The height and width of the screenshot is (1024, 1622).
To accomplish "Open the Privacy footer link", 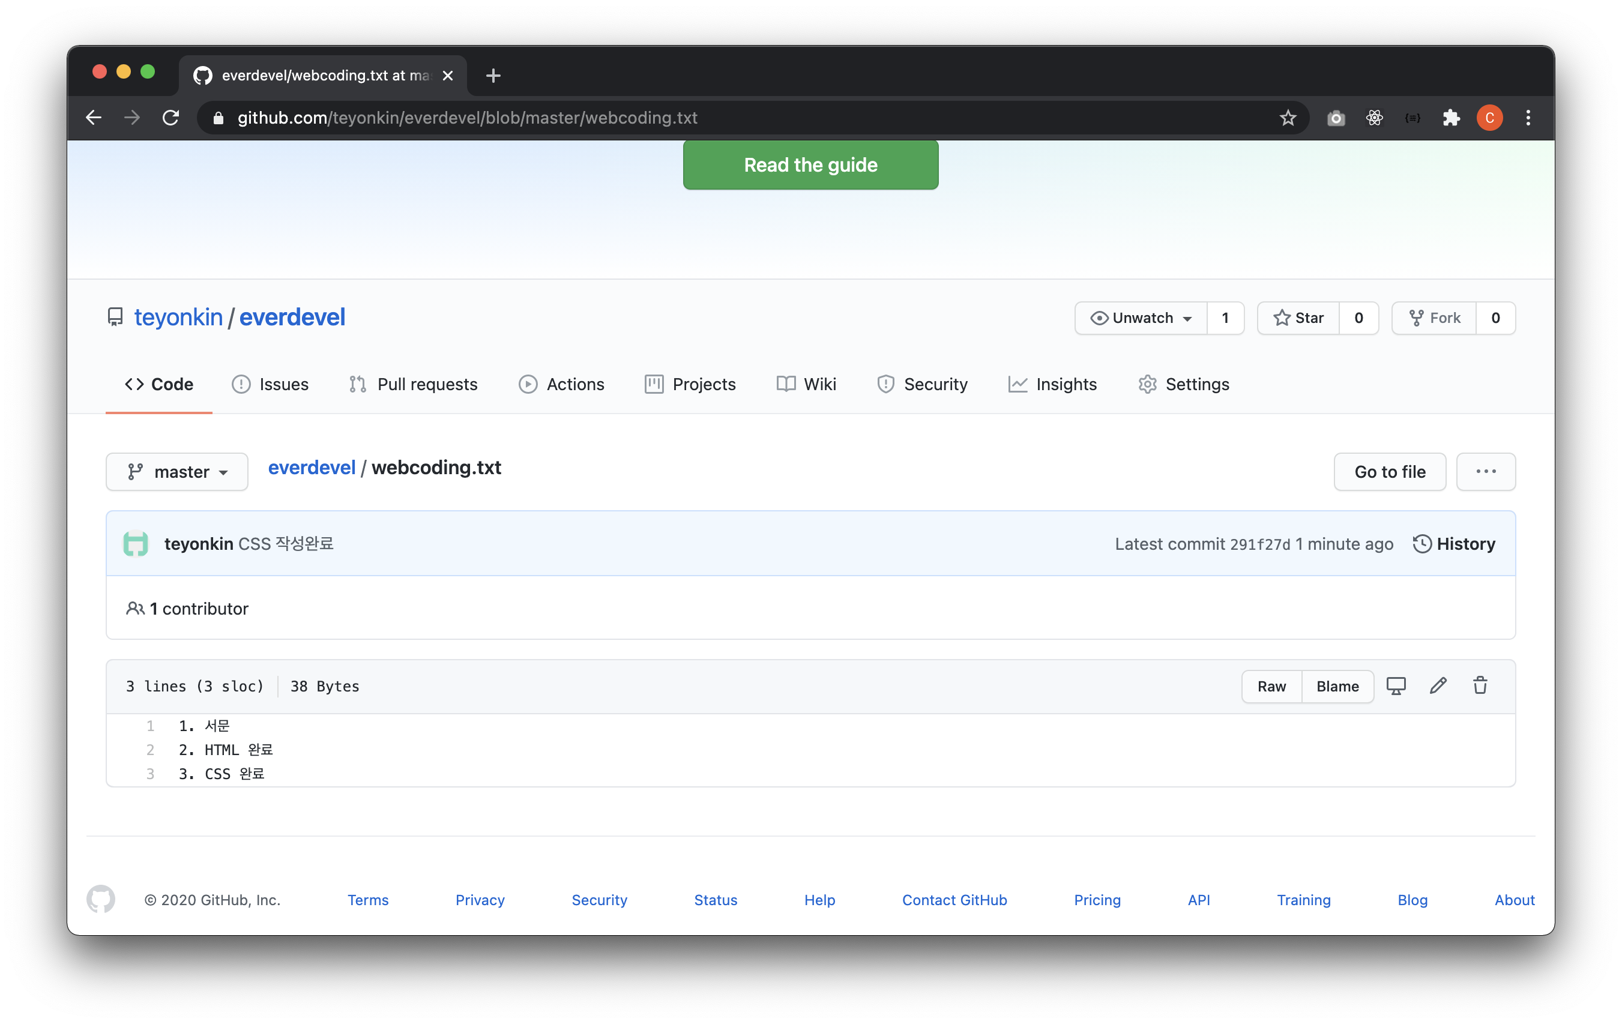I will click(x=480, y=900).
